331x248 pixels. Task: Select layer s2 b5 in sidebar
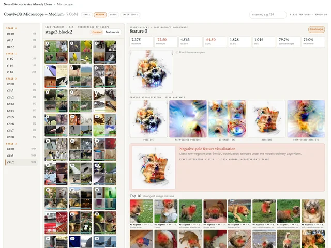click(x=21, y=117)
